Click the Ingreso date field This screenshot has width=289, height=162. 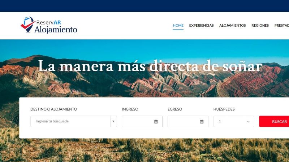point(142,121)
